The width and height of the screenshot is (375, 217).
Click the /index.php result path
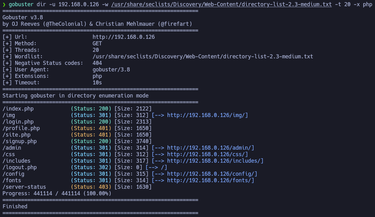click(18, 109)
